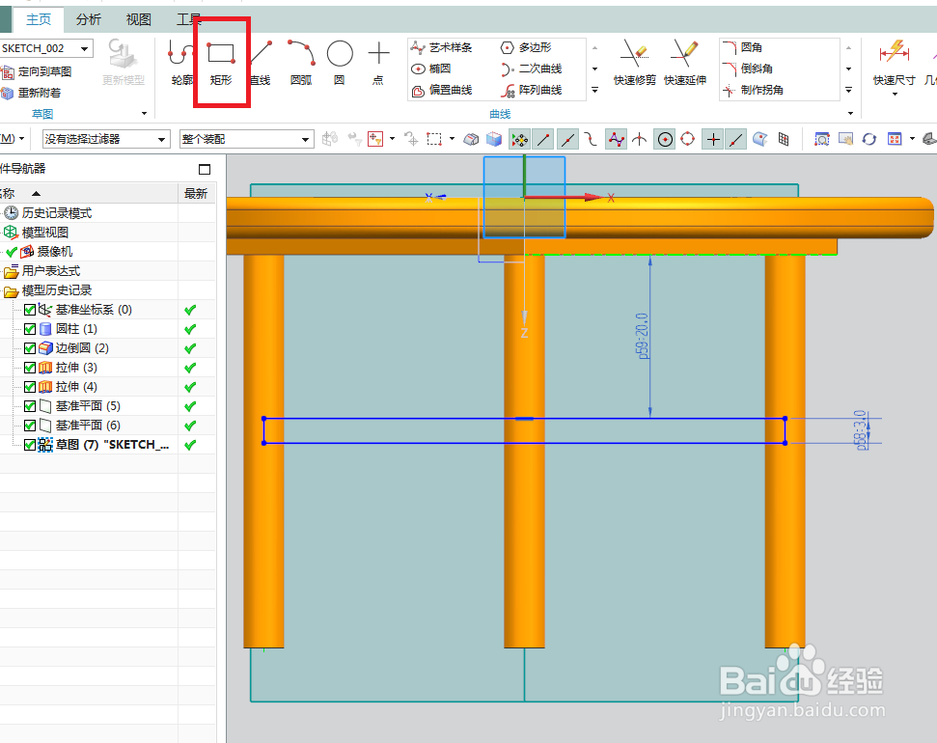Select the Arc (圆弧) tool
The height and width of the screenshot is (743, 937).
click(x=300, y=63)
